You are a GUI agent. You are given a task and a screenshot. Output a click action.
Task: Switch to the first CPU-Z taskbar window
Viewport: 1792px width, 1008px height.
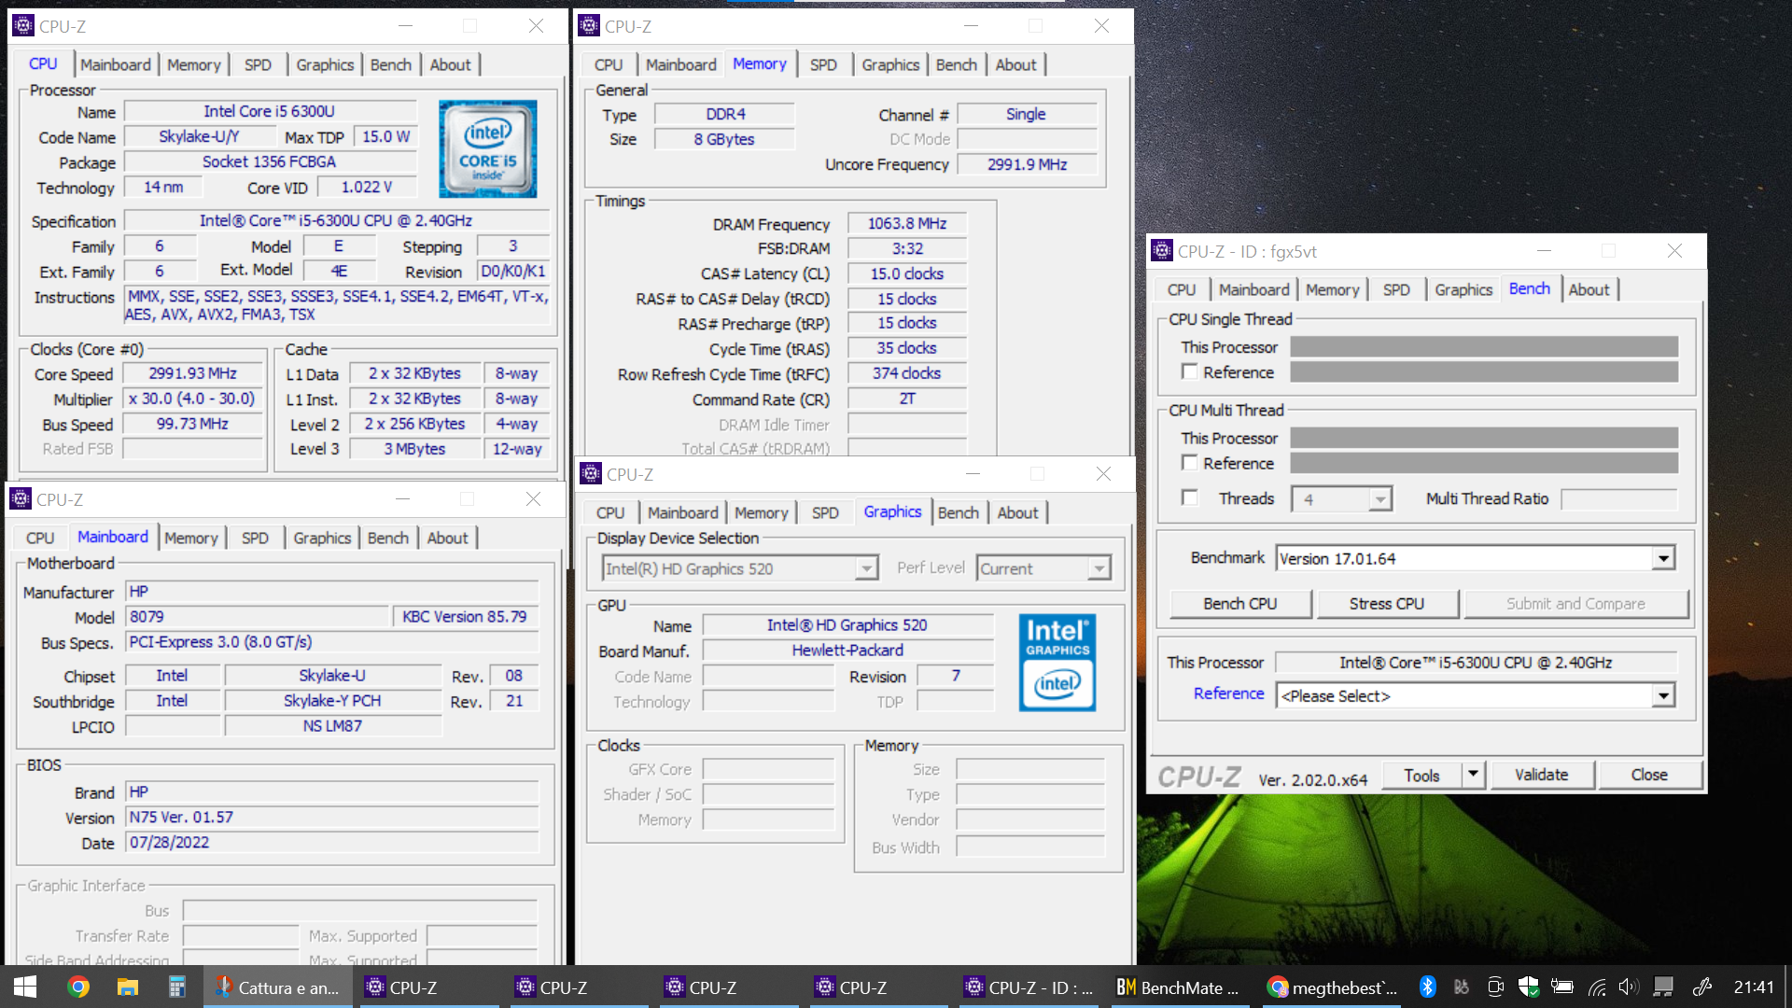427,987
